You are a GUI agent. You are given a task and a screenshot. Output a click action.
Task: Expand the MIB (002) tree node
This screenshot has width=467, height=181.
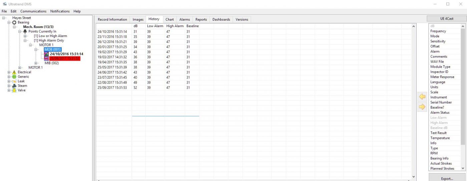(x=36, y=63)
